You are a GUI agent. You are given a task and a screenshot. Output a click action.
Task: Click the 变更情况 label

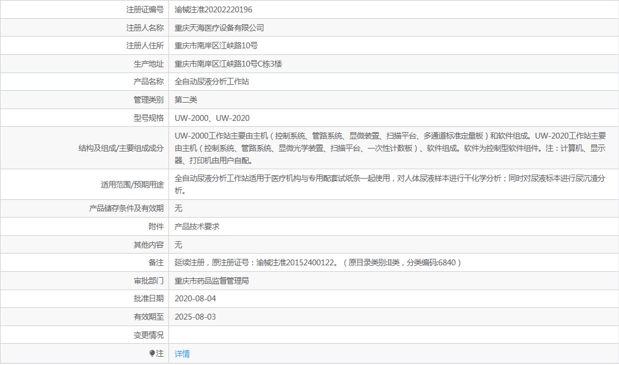pyautogui.click(x=149, y=335)
